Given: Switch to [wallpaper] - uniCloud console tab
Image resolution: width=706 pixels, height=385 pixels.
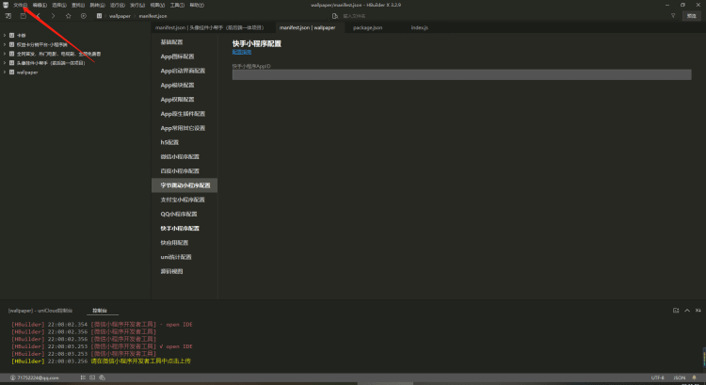Looking at the screenshot, I should (40, 311).
